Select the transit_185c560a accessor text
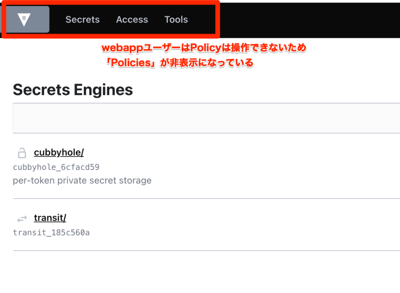The image size is (400, 293). click(51, 233)
